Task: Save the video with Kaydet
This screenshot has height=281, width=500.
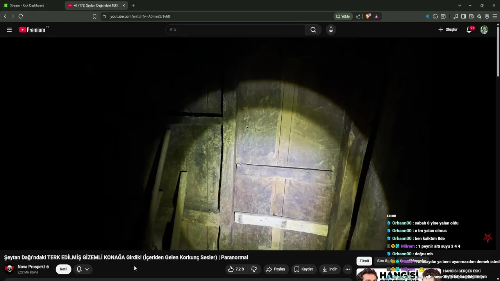Action: pyautogui.click(x=304, y=269)
